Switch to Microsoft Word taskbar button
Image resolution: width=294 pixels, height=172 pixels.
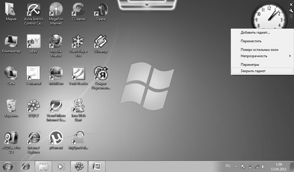point(97,166)
